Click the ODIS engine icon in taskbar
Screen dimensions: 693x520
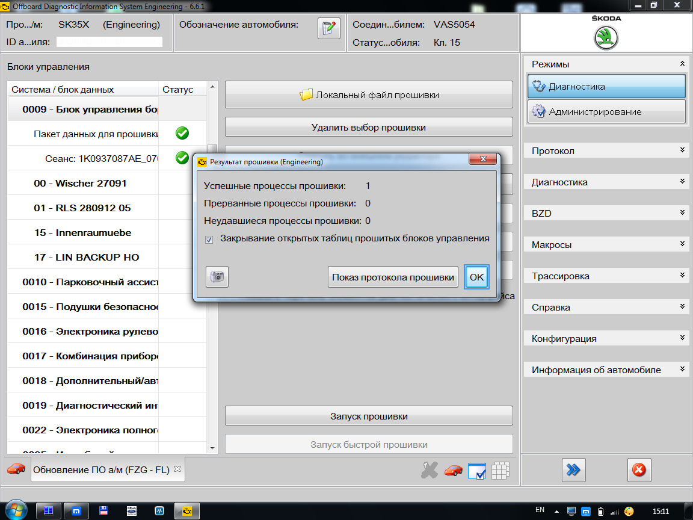(x=187, y=511)
